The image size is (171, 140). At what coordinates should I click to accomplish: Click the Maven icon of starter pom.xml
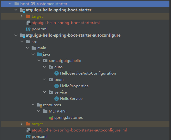point(28,29)
